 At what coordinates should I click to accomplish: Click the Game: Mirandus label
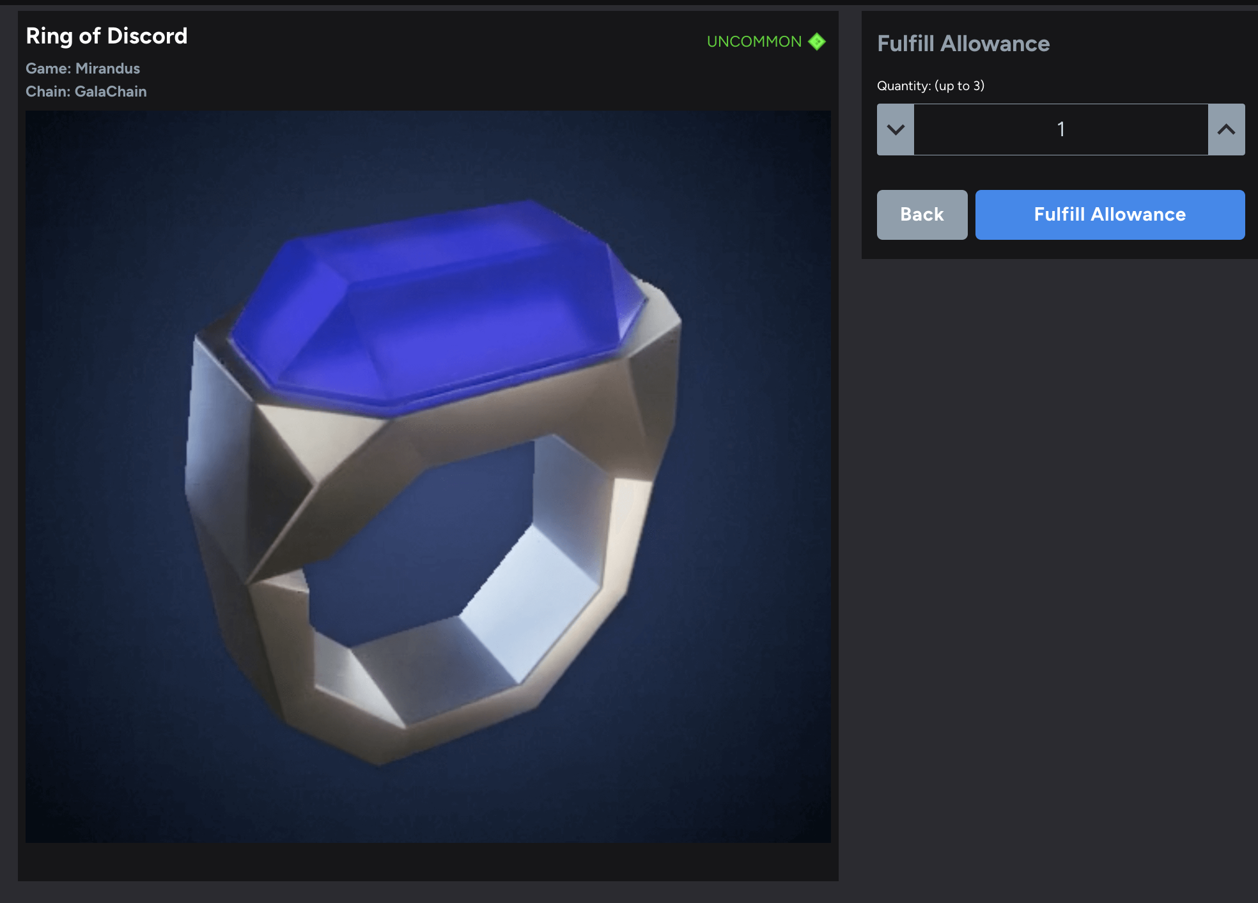82,68
